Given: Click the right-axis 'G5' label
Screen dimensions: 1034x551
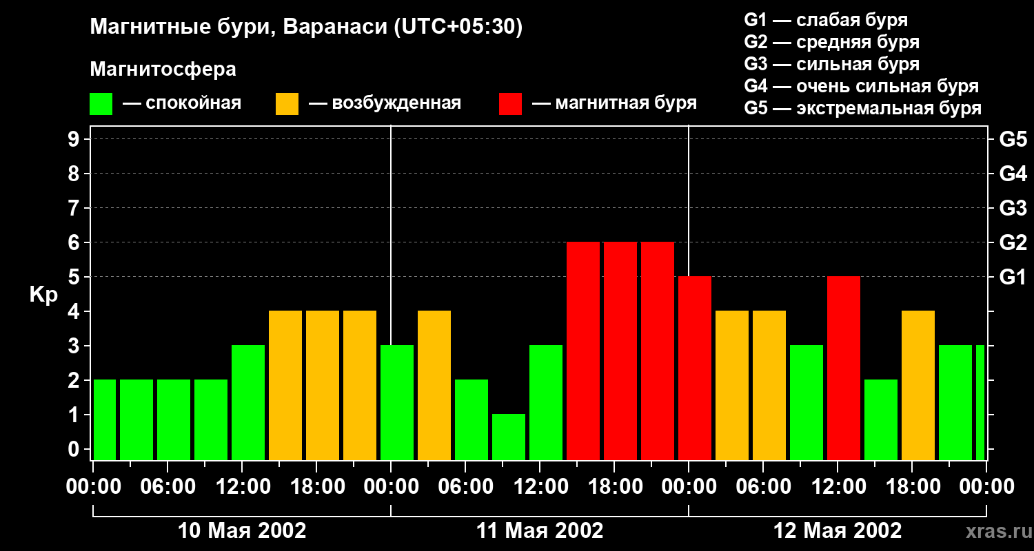Looking at the screenshot, I should tap(1013, 139).
